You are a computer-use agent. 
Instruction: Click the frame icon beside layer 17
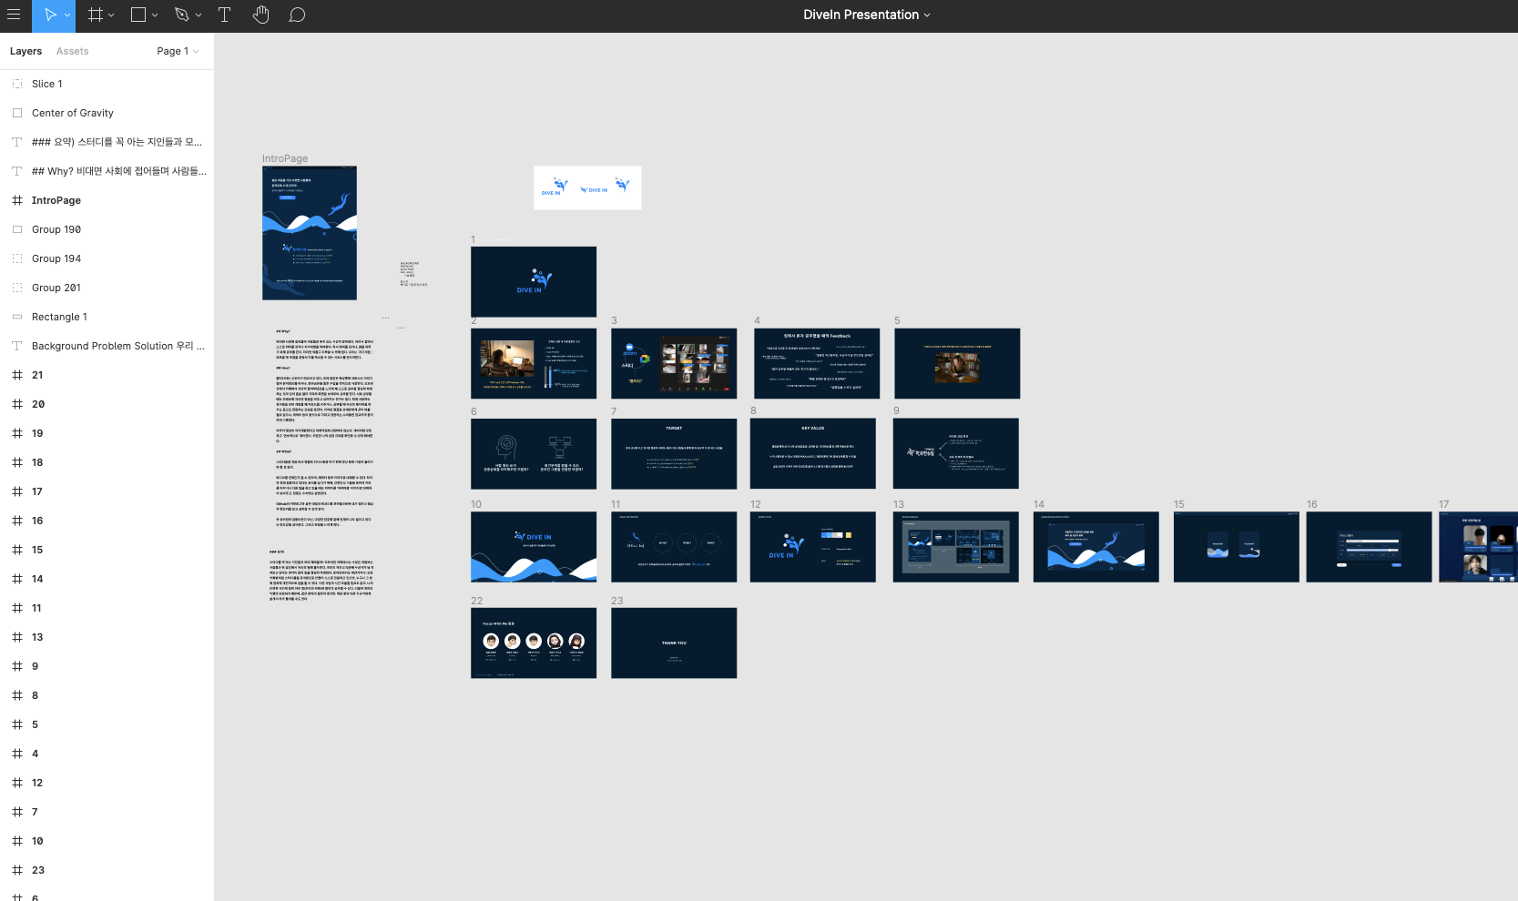16,491
